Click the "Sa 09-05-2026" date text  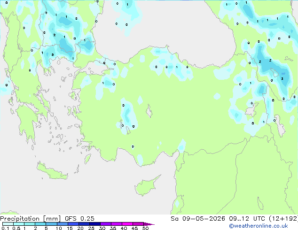pyautogui.click(x=198, y=219)
